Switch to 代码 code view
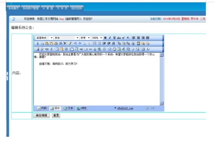This screenshot has height=146, width=218. pos(42,108)
